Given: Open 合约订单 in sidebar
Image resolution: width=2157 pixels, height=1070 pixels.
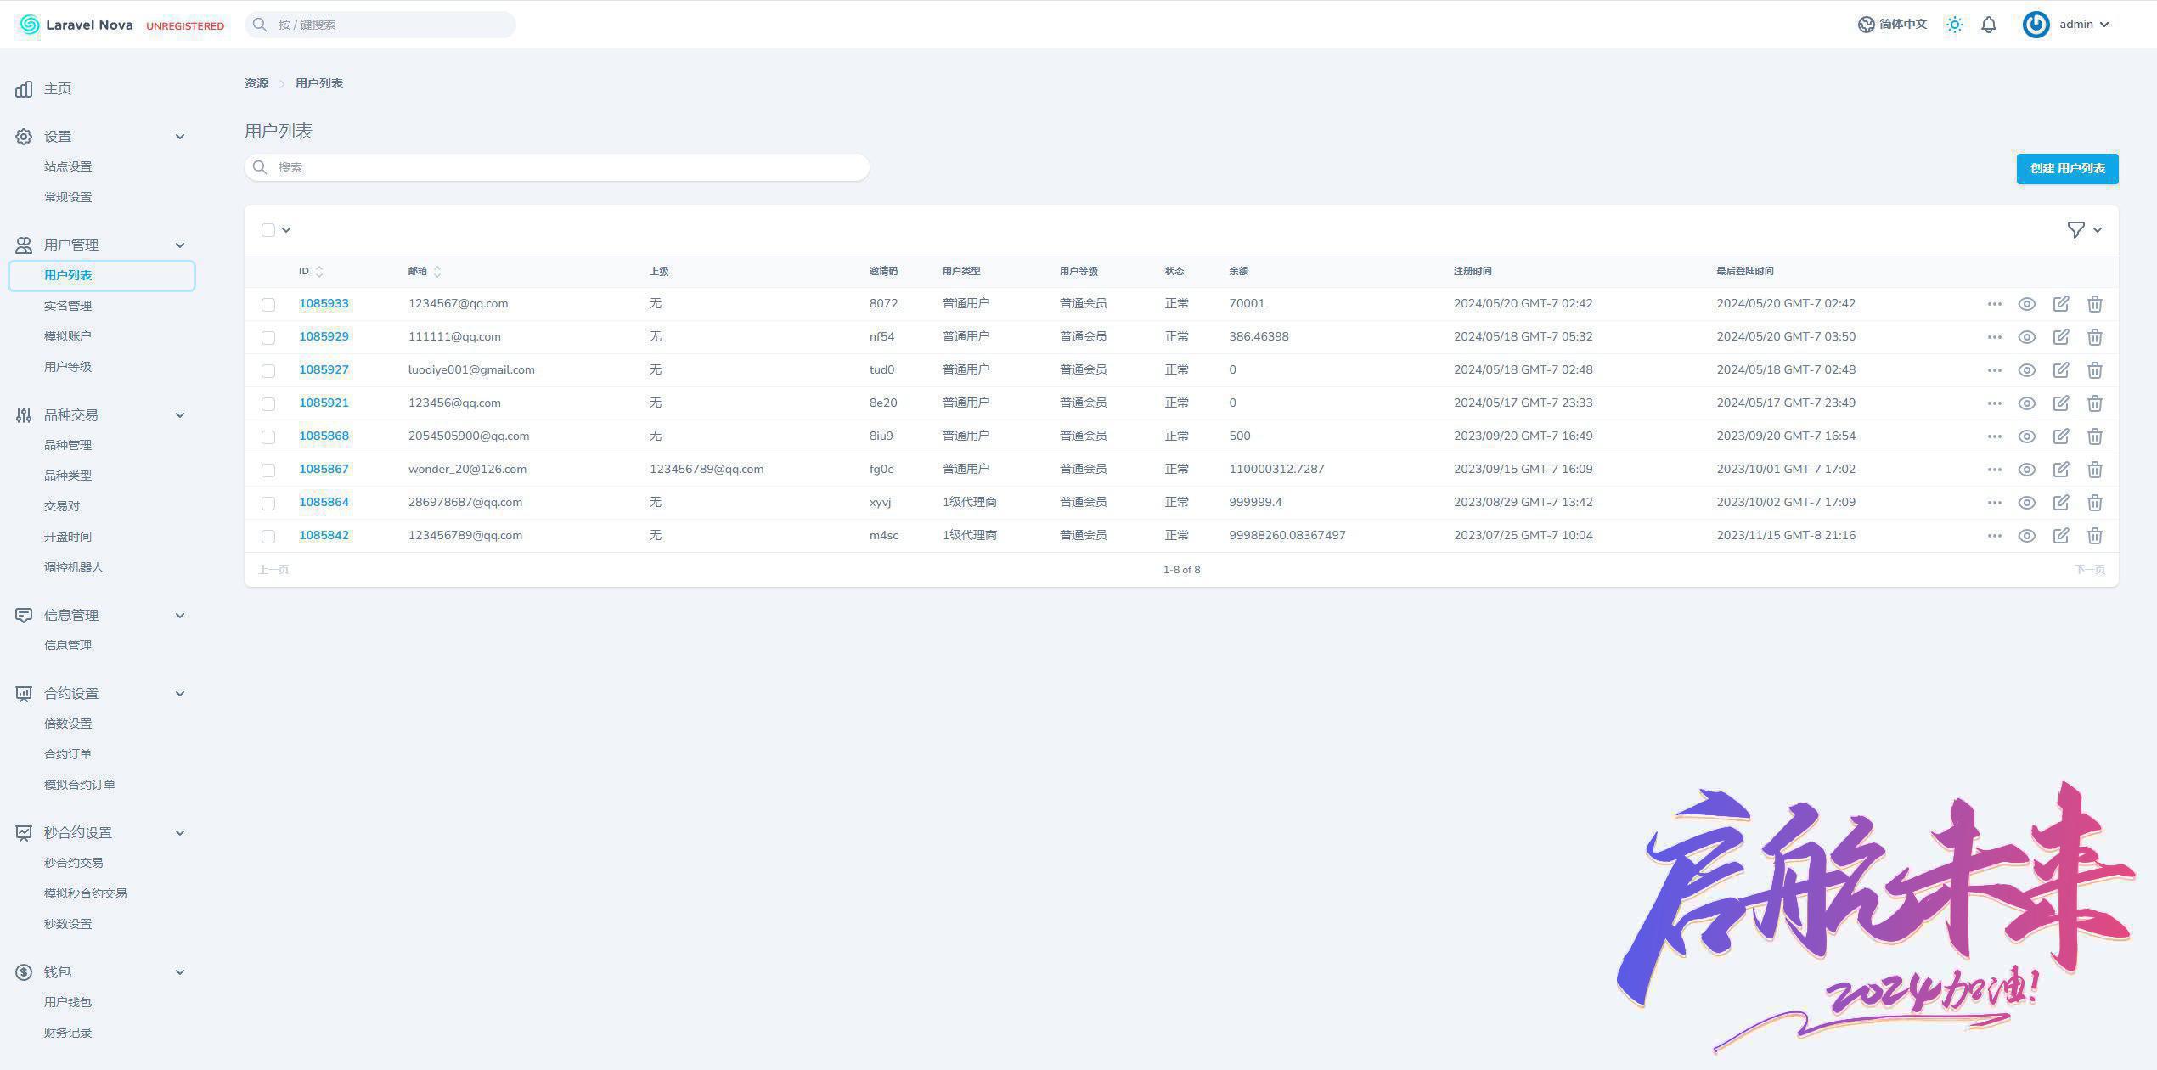Looking at the screenshot, I should click(68, 754).
